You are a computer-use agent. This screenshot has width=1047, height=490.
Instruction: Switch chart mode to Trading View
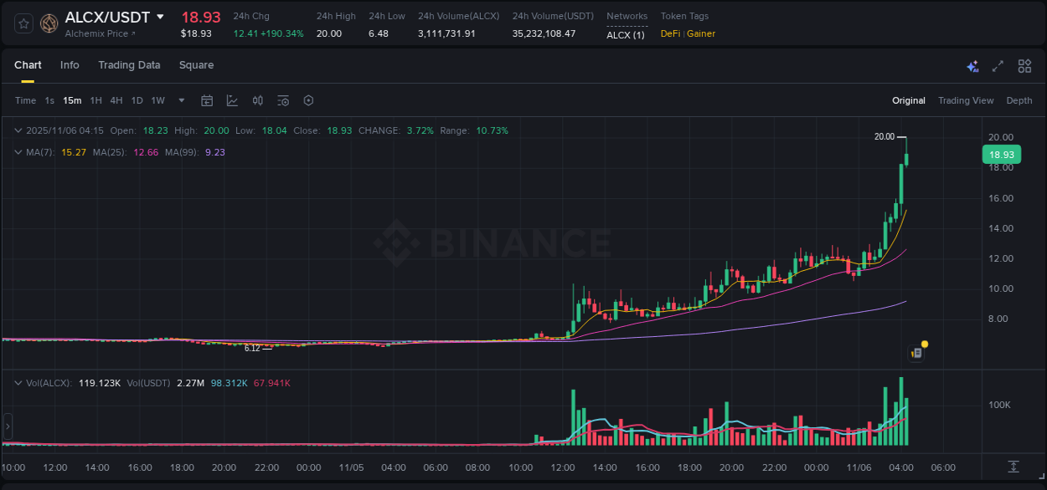pyautogui.click(x=966, y=100)
